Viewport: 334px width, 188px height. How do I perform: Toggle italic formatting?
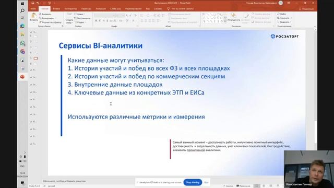tap(100, 21)
